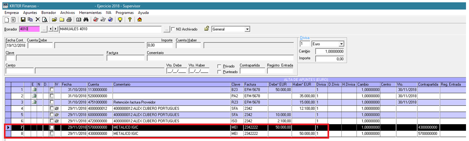Click the ellipsis button beside Borrador 4010

click(x=44, y=29)
